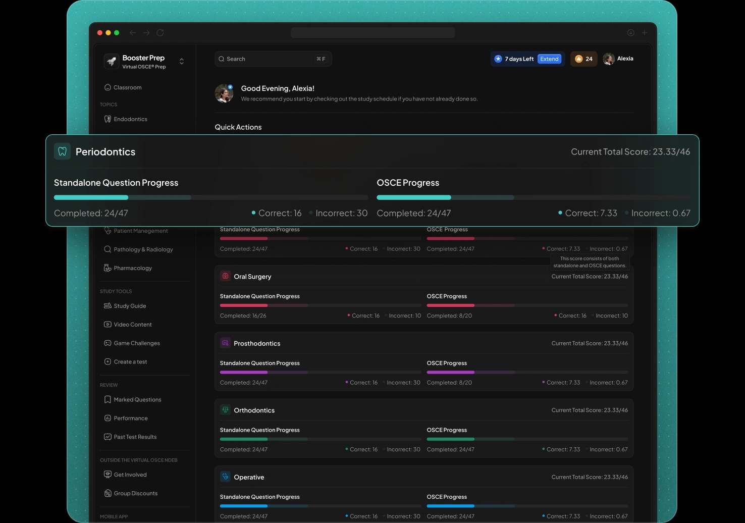Click the Study Guide icon in sidebar
This screenshot has height=523, width=745.
(x=108, y=306)
